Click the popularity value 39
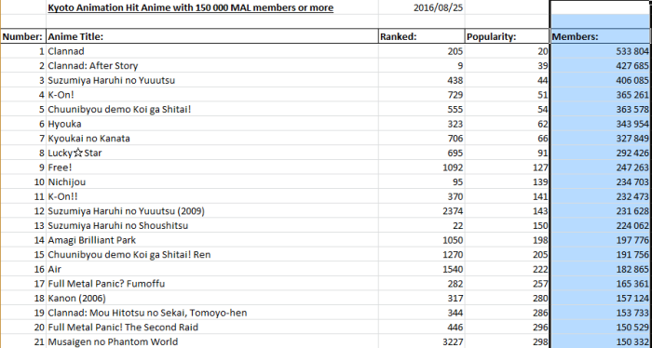This screenshot has height=348, width=652. click(x=507, y=66)
